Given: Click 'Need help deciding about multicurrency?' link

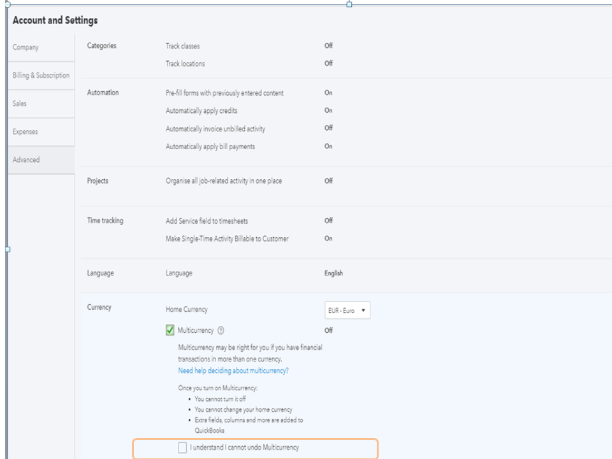Looking at the screenshot, I should (x=233, y=370).
